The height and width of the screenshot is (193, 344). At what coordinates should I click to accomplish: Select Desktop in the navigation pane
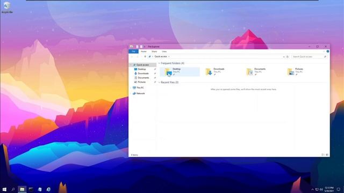[142, 69]
